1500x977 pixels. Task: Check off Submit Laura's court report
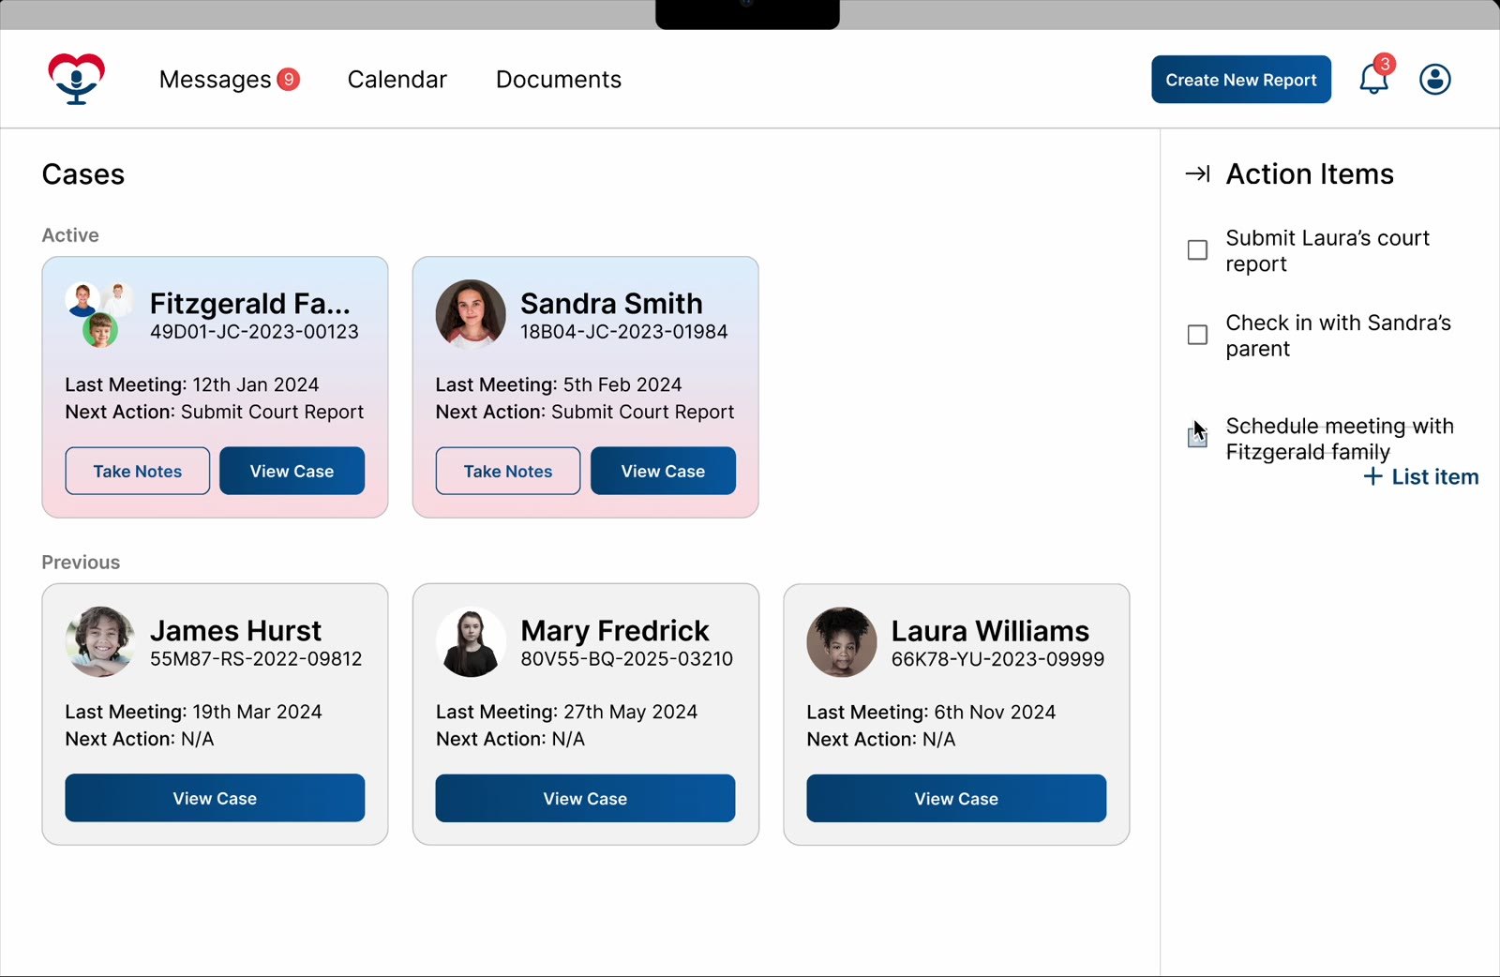click(x=1197, y=250)
